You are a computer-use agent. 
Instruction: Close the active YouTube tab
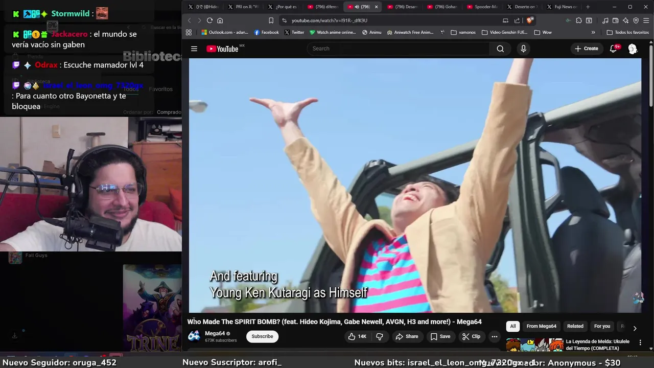coord(377,7)
